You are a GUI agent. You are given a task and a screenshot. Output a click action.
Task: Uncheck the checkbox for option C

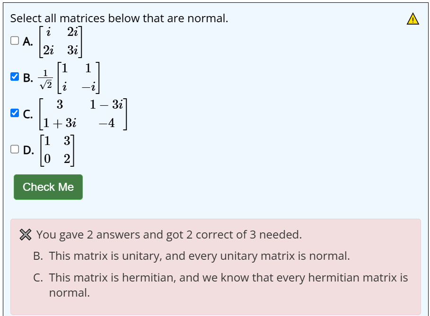point(15,113)
